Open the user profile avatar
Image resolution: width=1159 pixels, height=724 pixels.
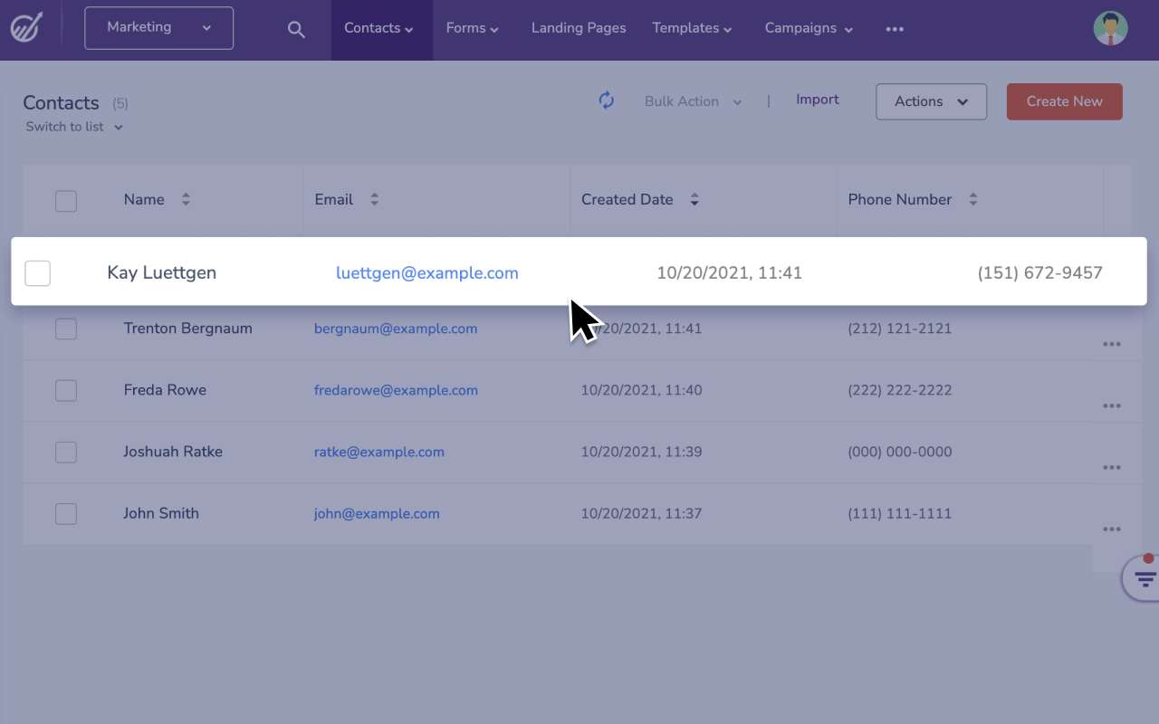1110,28
